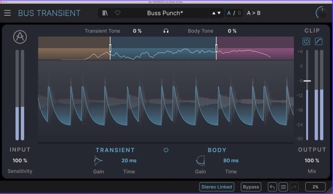
Task: Click the Body Tone label
Action: (201, 31)
